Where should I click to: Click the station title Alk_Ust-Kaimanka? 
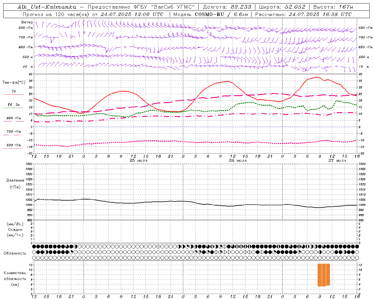(x=47, y=7)
